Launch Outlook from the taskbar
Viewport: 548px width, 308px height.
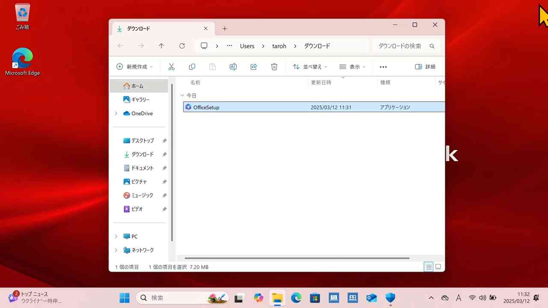click(371, 298)
